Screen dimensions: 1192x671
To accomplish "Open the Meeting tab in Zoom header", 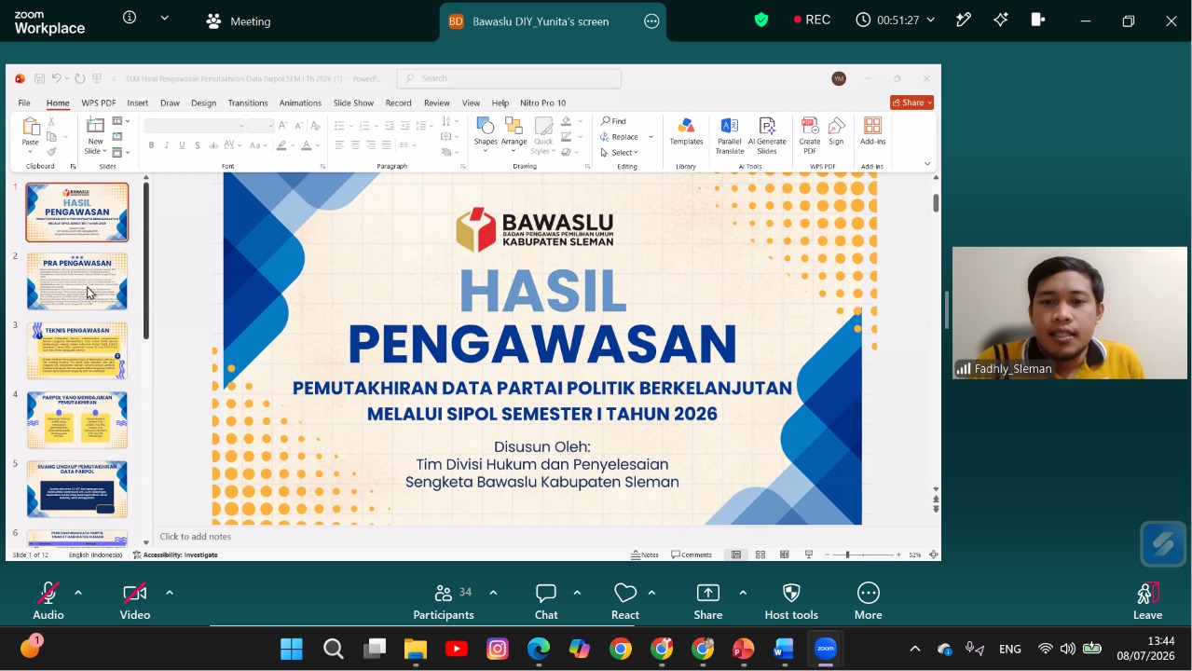I will (239, 21).
